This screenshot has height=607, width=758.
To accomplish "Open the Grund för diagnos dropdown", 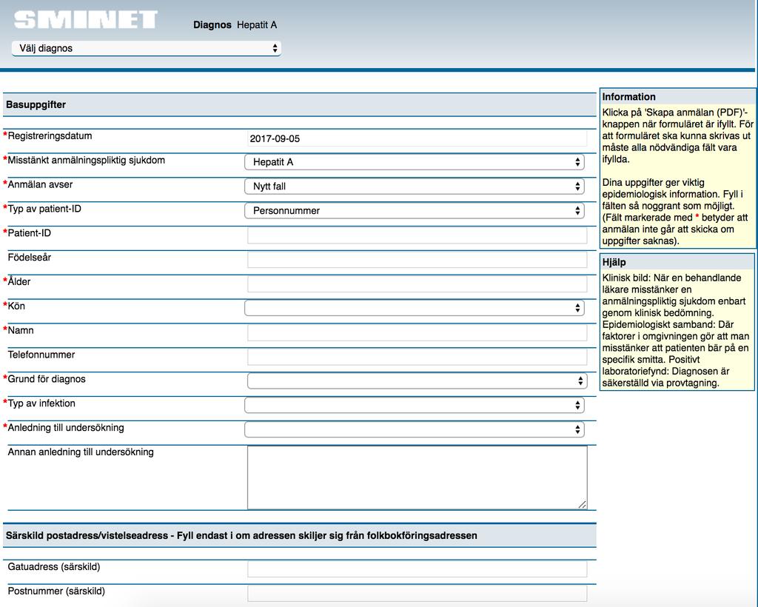I will [417, 380].
